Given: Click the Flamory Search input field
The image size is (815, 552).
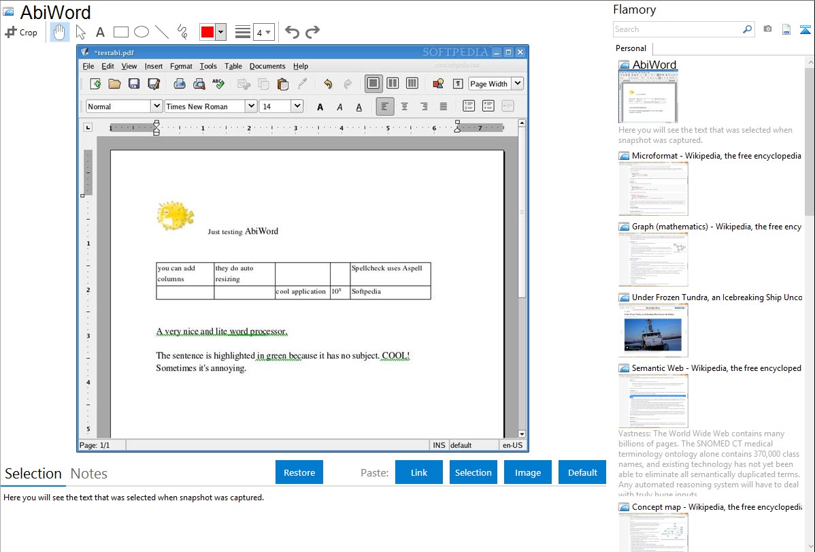Looking at the screenshot, I should tap(677, 29).
